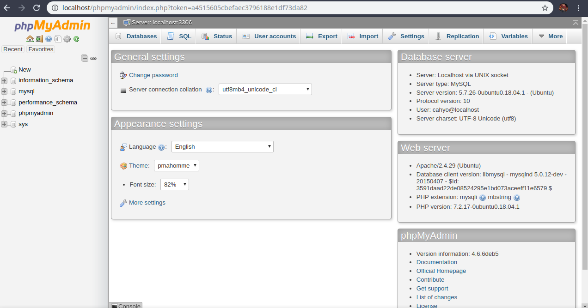Open phpMyAdmin documentation via the question mark icon
Image resolution: width=588 pixels, height=308 pixels.
49,39
